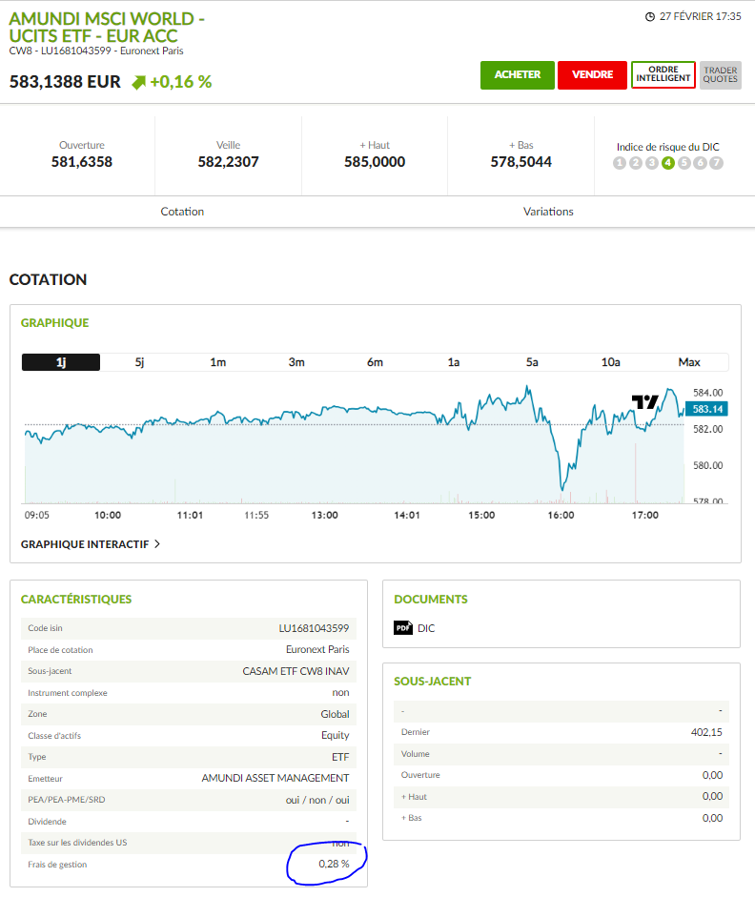
Task: Show the Max chart history
Action: coord(688,362)
